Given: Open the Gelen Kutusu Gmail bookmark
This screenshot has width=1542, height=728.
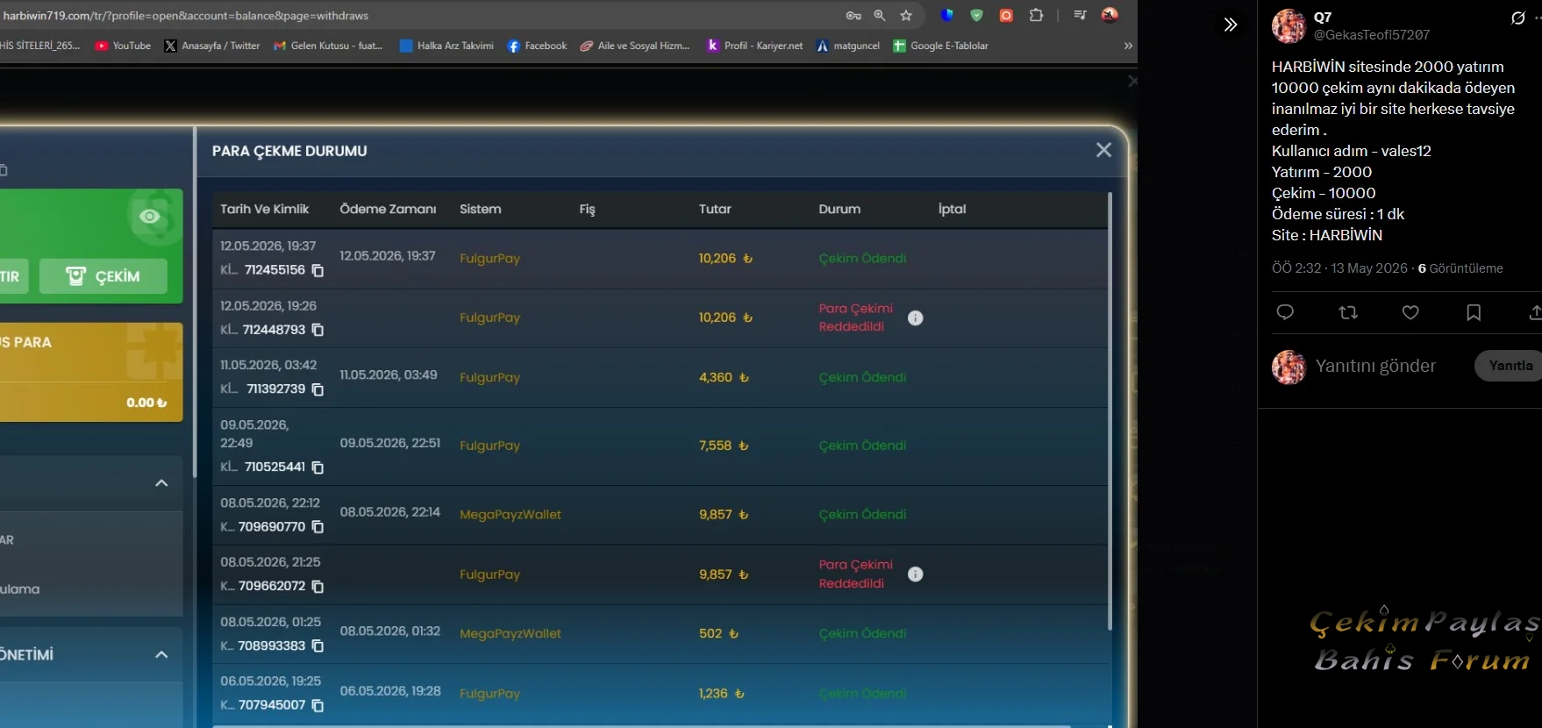Looking at the screenshot, I should (x=328, y=46).
